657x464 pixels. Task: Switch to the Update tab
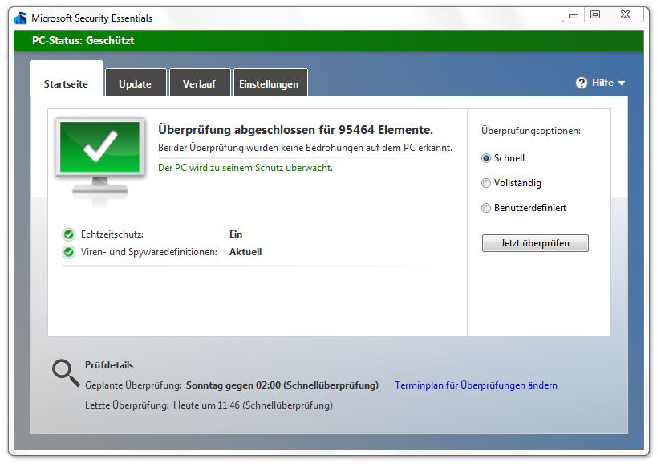(135, 83)
